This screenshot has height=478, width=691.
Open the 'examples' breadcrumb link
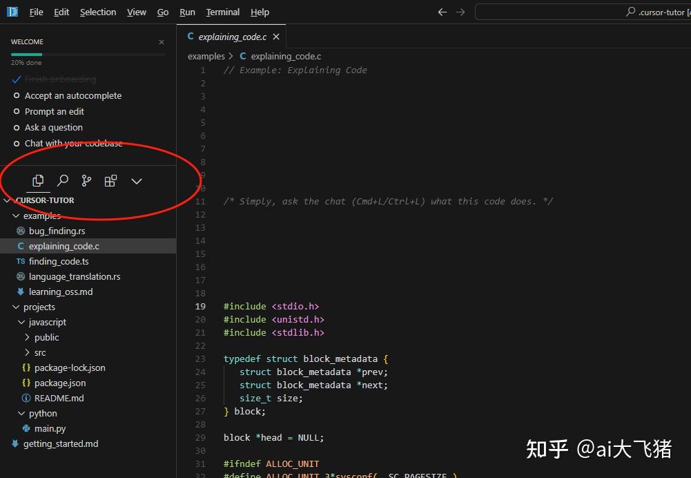[205, 56]
